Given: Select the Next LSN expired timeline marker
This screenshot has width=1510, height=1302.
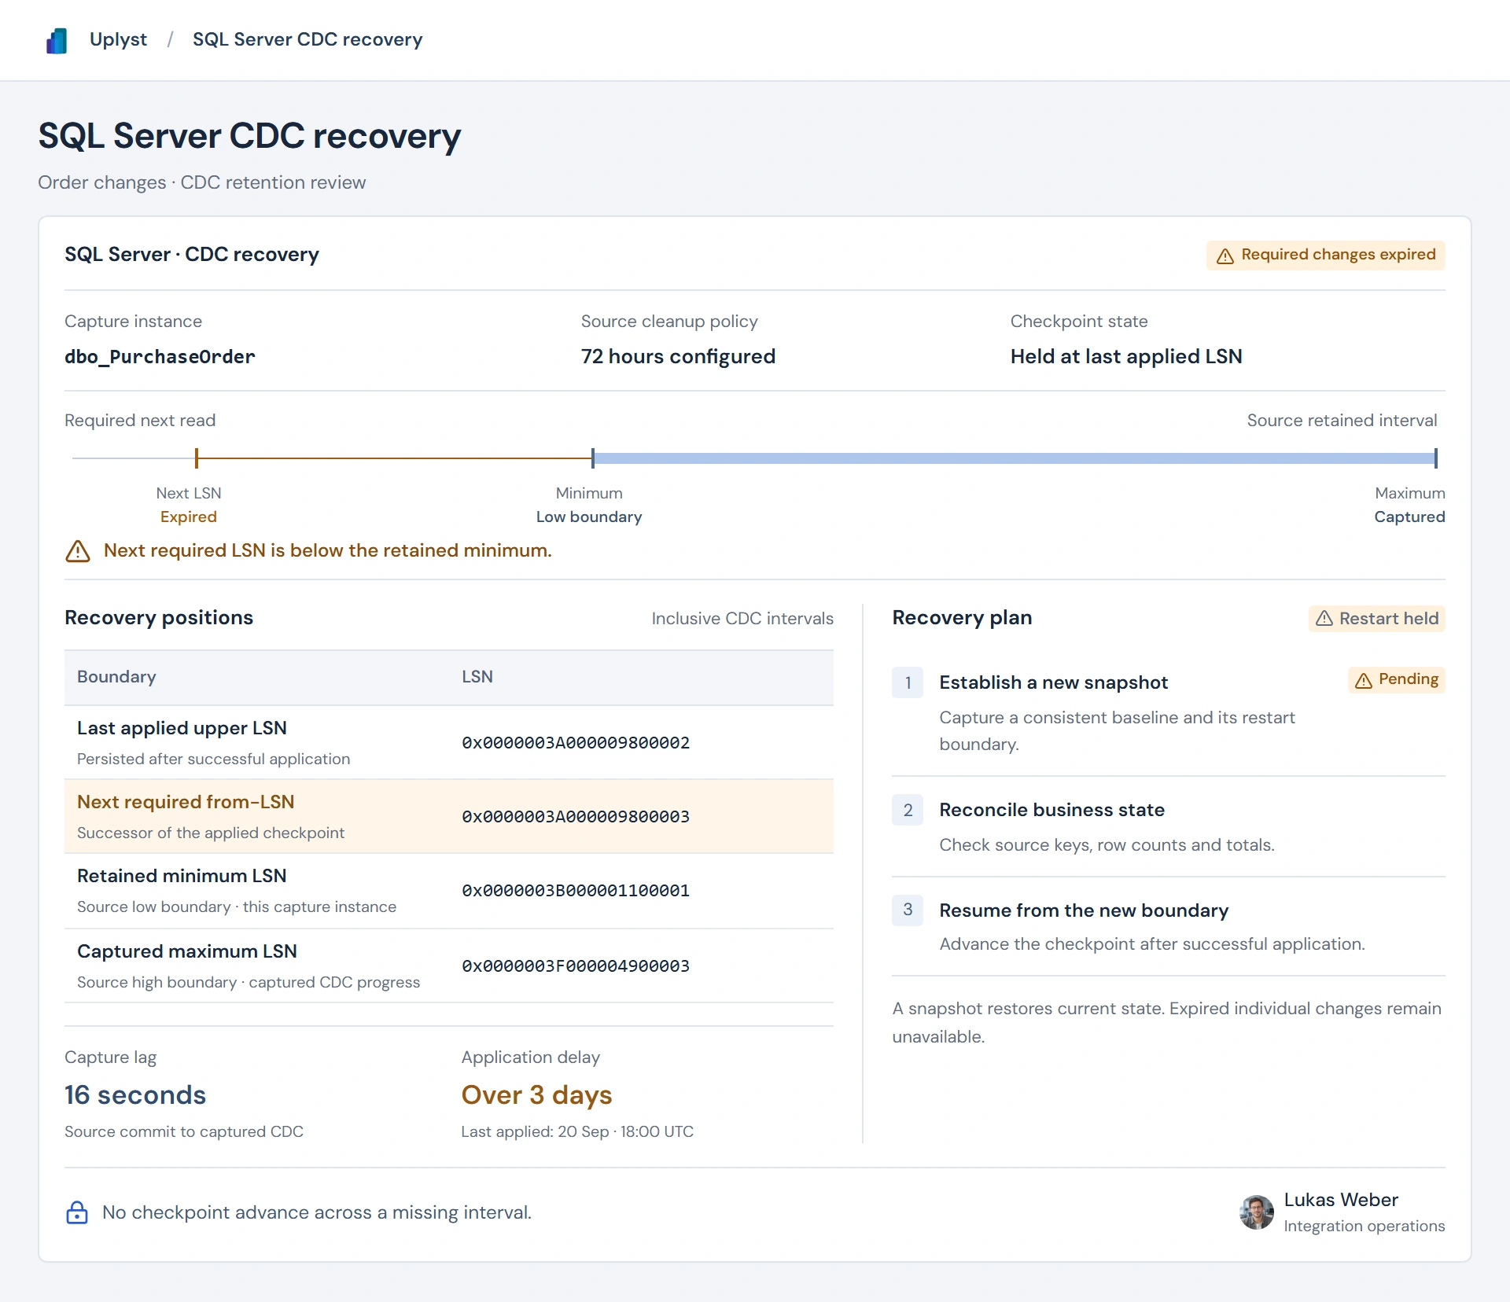Looking at the screenshot, I should point(197,458).
